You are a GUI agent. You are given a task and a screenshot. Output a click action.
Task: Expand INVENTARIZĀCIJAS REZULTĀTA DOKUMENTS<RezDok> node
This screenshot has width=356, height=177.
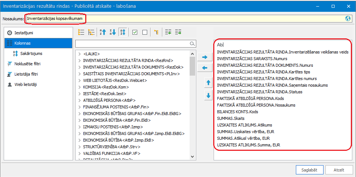79,67
